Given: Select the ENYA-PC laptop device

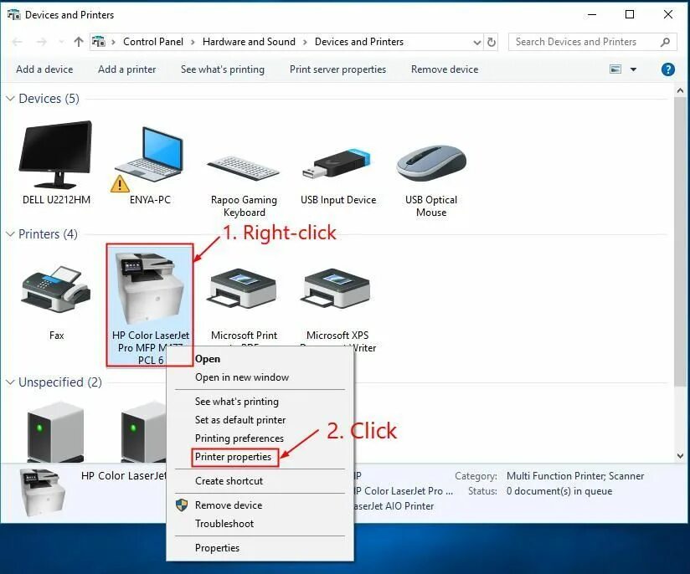Looking at the screenshot, I should [149, 159].
